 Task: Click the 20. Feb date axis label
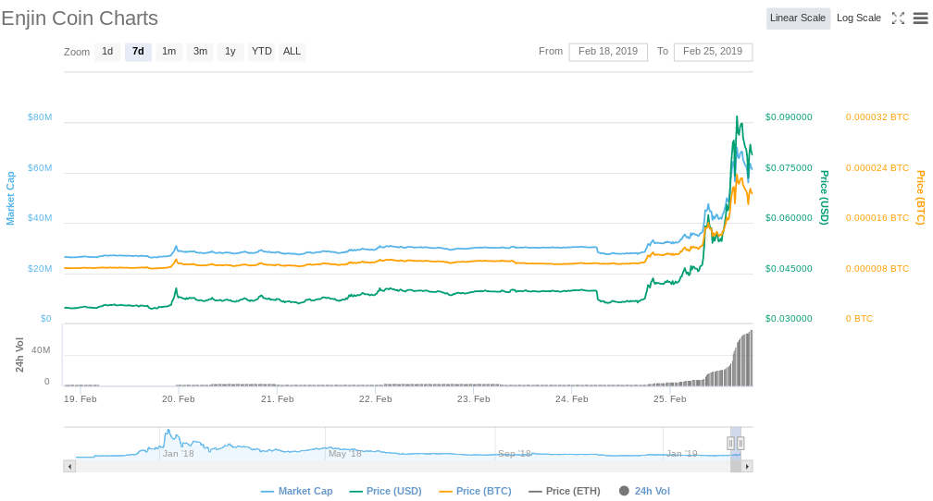179,398
